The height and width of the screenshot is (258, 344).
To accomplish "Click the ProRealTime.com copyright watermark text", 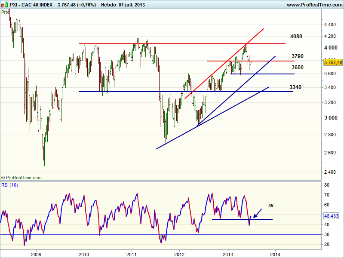I will click(24, 178).
